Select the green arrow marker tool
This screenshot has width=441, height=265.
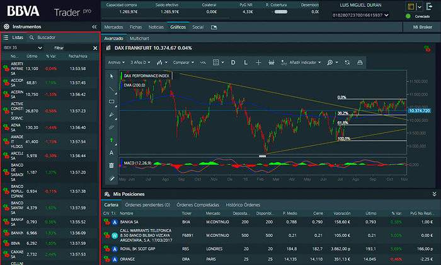click(x=112, y=140)
